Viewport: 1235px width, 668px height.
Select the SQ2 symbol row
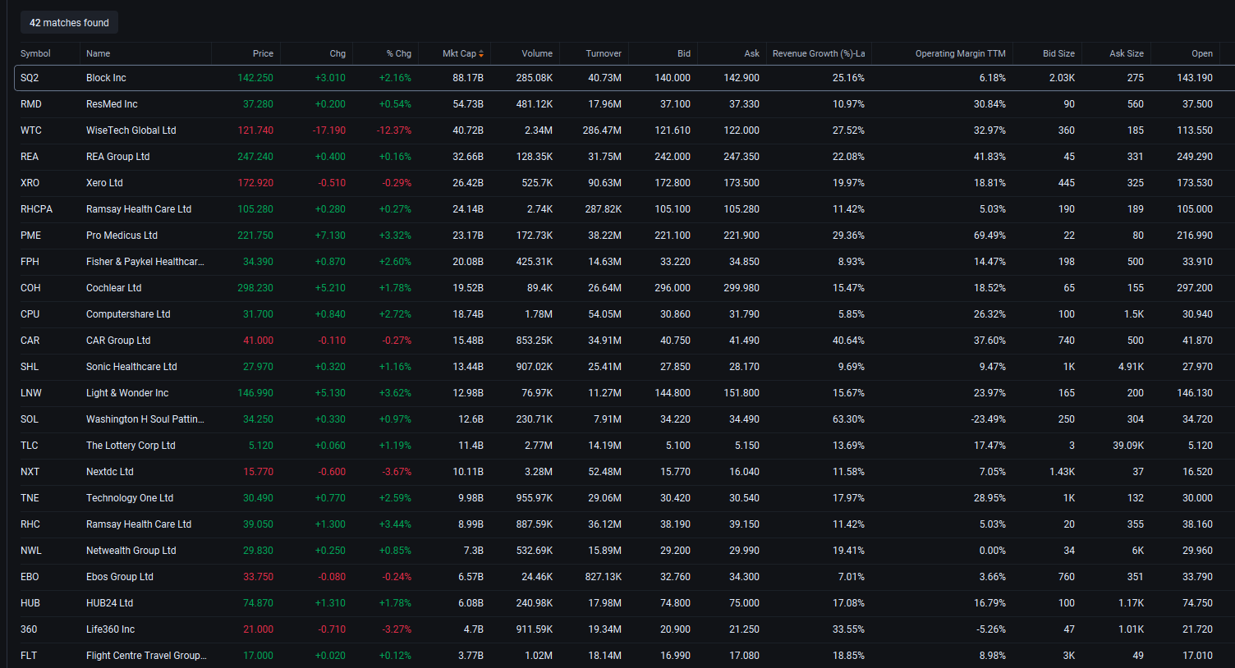click(624, 78)
